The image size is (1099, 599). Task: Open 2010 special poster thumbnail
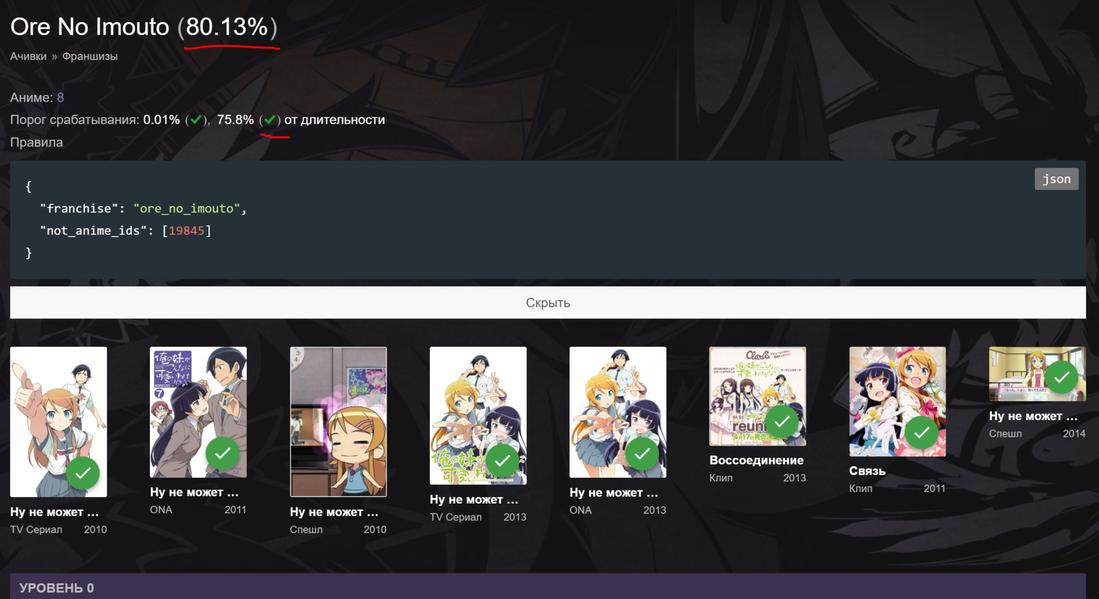(338, 422)
